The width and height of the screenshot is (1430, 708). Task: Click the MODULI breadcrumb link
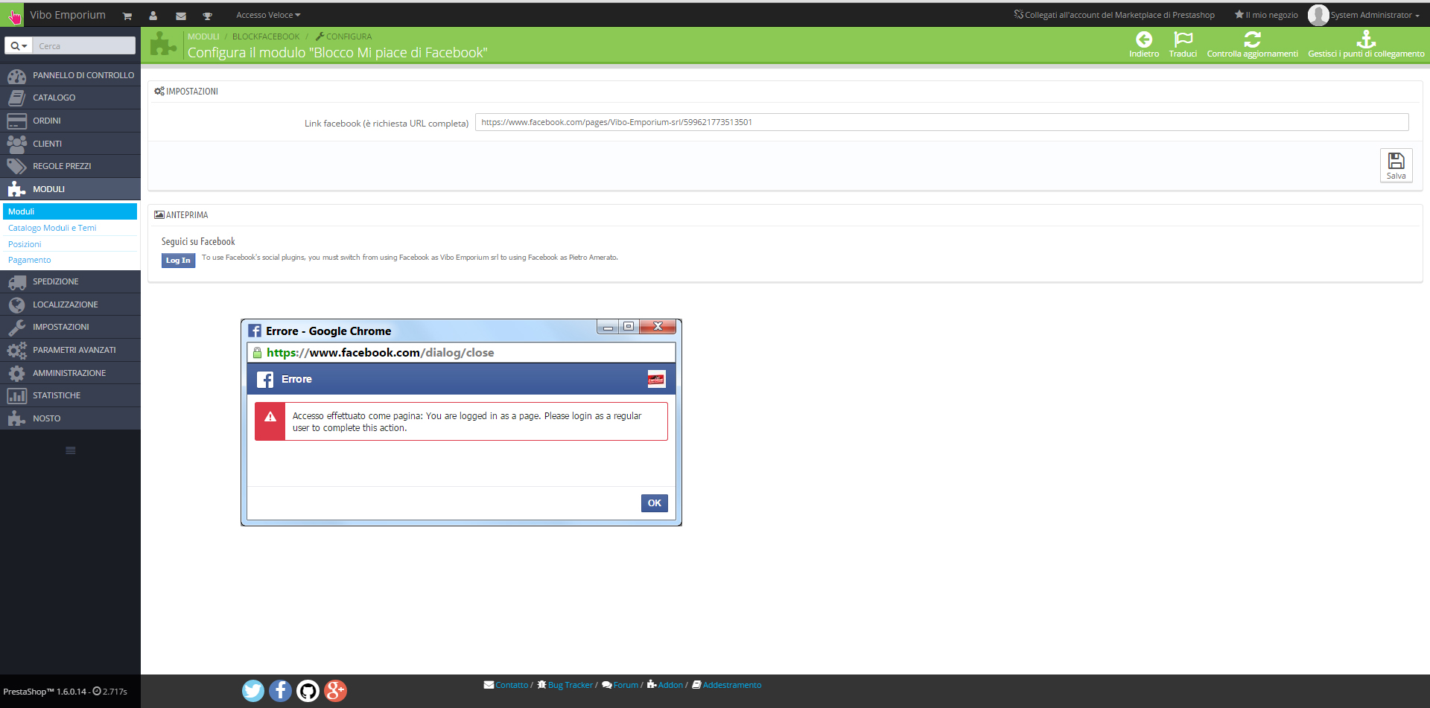[x=203, y=36]
